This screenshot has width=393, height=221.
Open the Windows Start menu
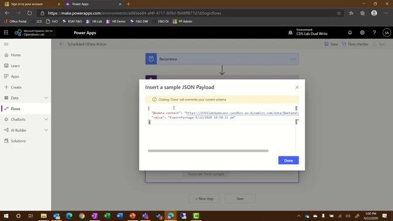[x=6, y=215]
